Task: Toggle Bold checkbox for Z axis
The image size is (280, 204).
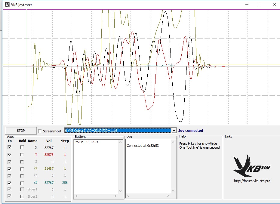Action: pos(22,162)
